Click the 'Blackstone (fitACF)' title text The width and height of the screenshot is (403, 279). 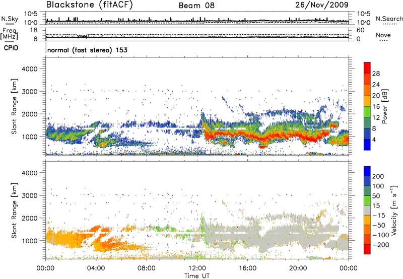coord(90,5)
